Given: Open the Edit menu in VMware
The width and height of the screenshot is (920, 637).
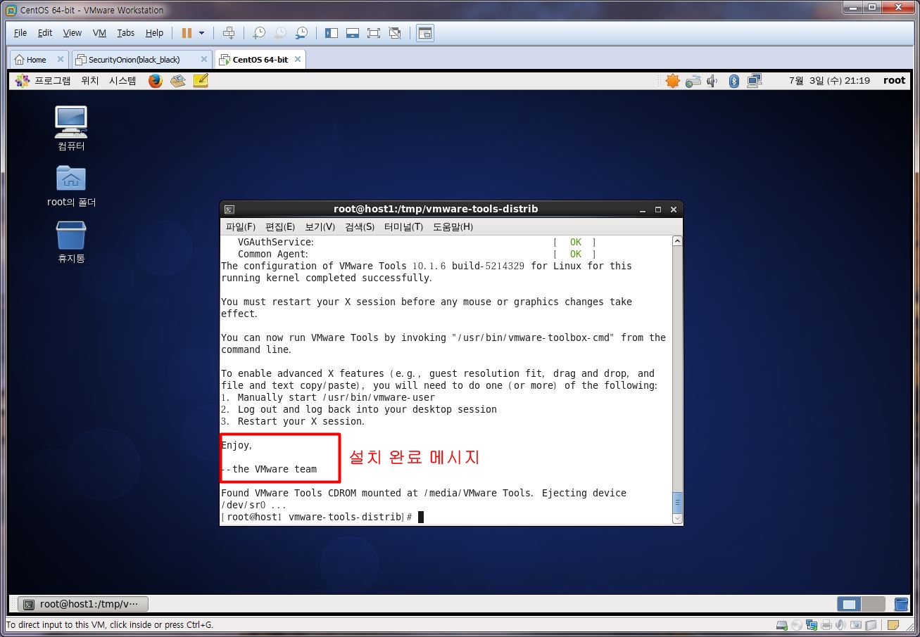Looking at the screenshot, I should click(45, 33).
